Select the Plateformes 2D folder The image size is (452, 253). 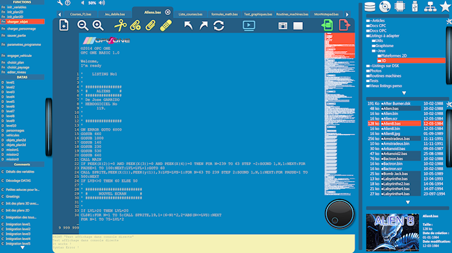[392, 56]
